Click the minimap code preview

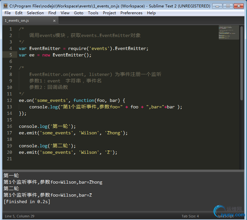click(228, 32)
